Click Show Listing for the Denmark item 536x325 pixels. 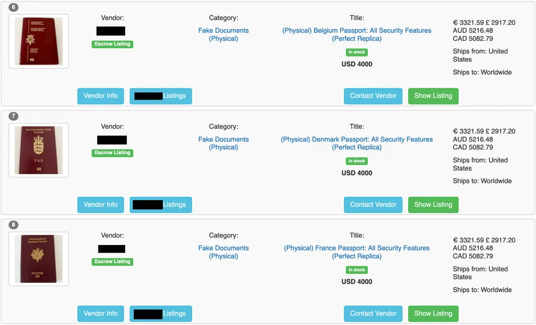(433, 205)
